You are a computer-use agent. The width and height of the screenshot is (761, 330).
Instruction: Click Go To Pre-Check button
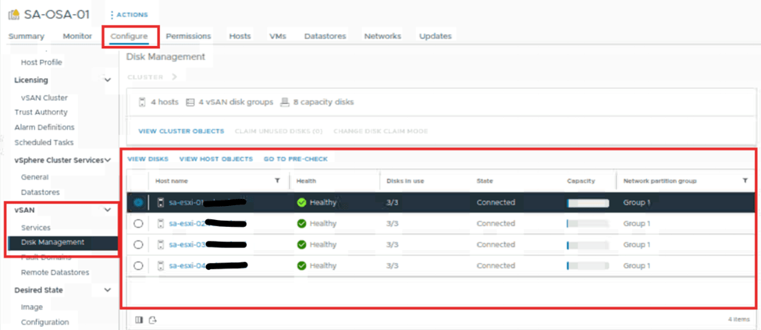295,159
